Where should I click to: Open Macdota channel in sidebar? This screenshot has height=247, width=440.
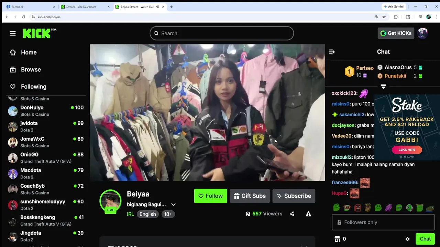click(46, 174)
